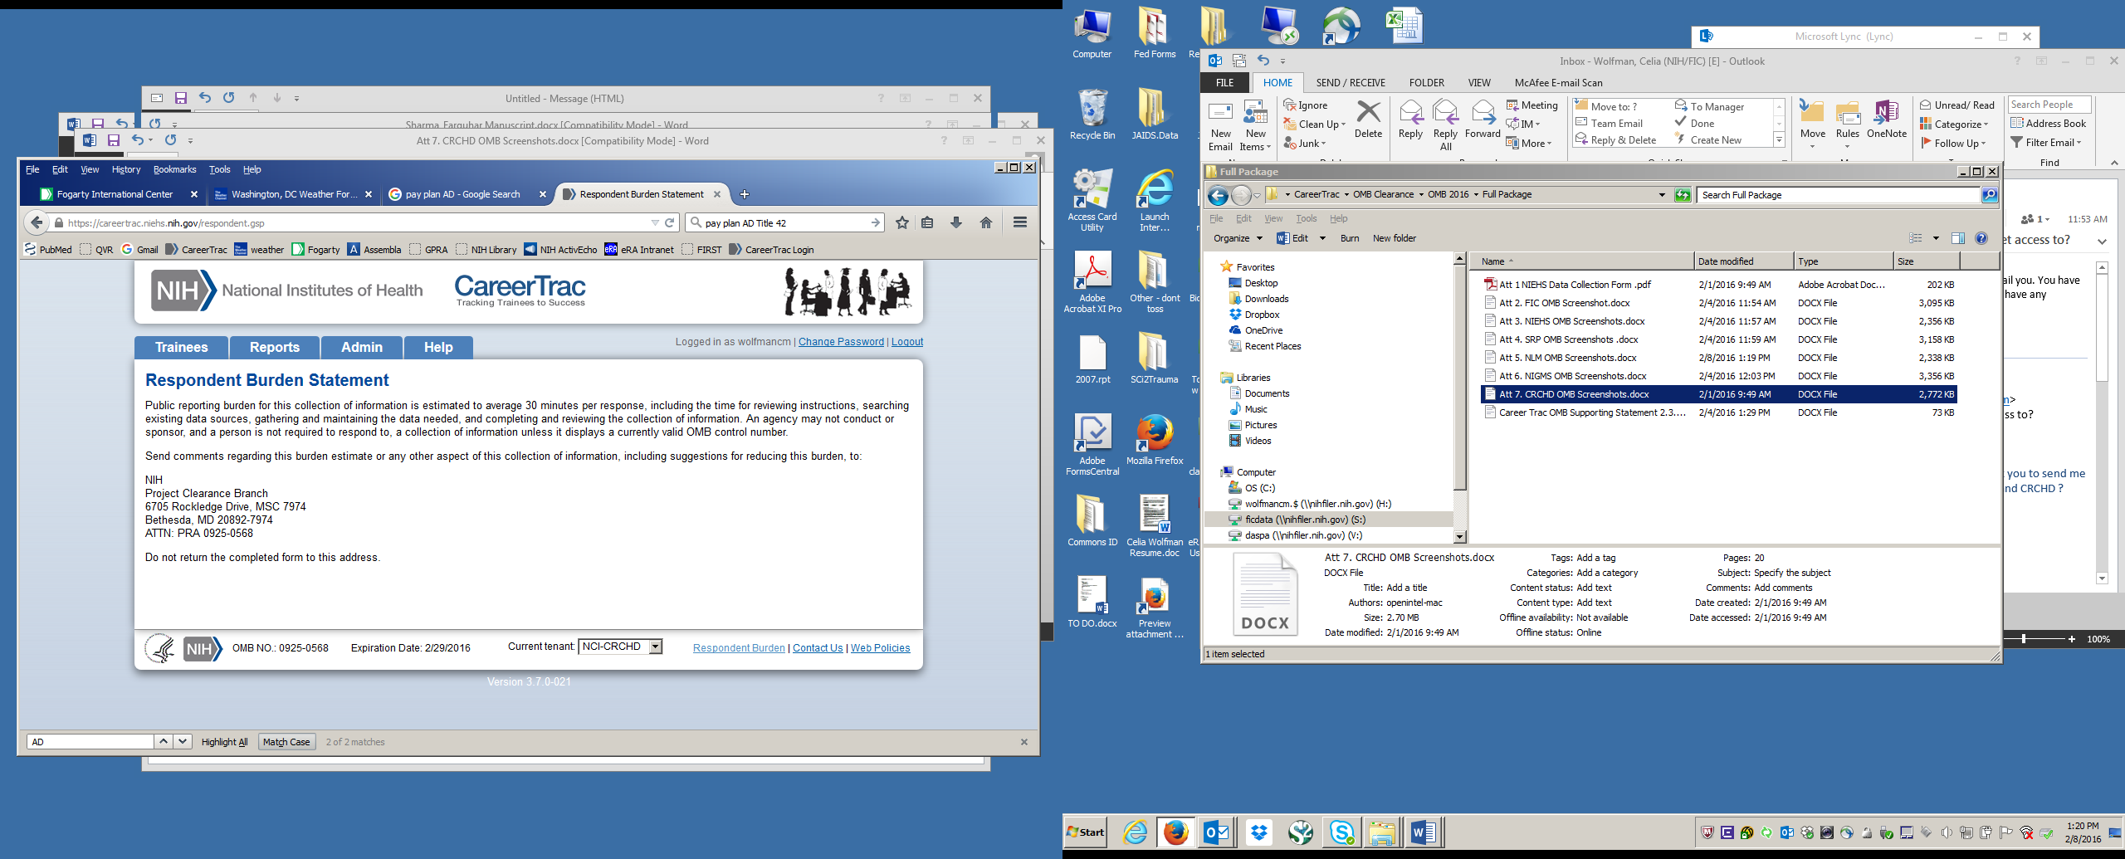Viewport: 2125px width, 859px height.
Task: Select the Mozilla Firefox desktop shortcut
Action: click(x=1155, y=440)
